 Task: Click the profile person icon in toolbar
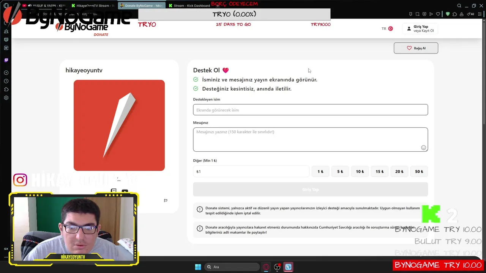461,14
